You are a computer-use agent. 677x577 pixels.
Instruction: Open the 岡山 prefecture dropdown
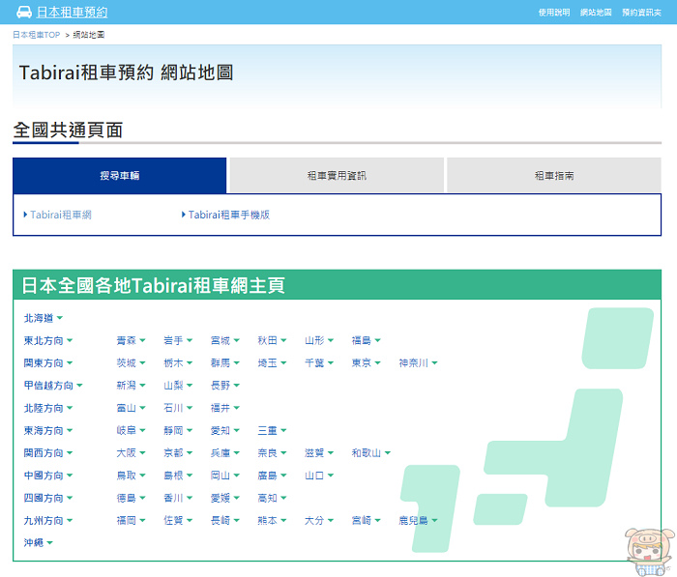pyautogui.click(x=225, y=476)
